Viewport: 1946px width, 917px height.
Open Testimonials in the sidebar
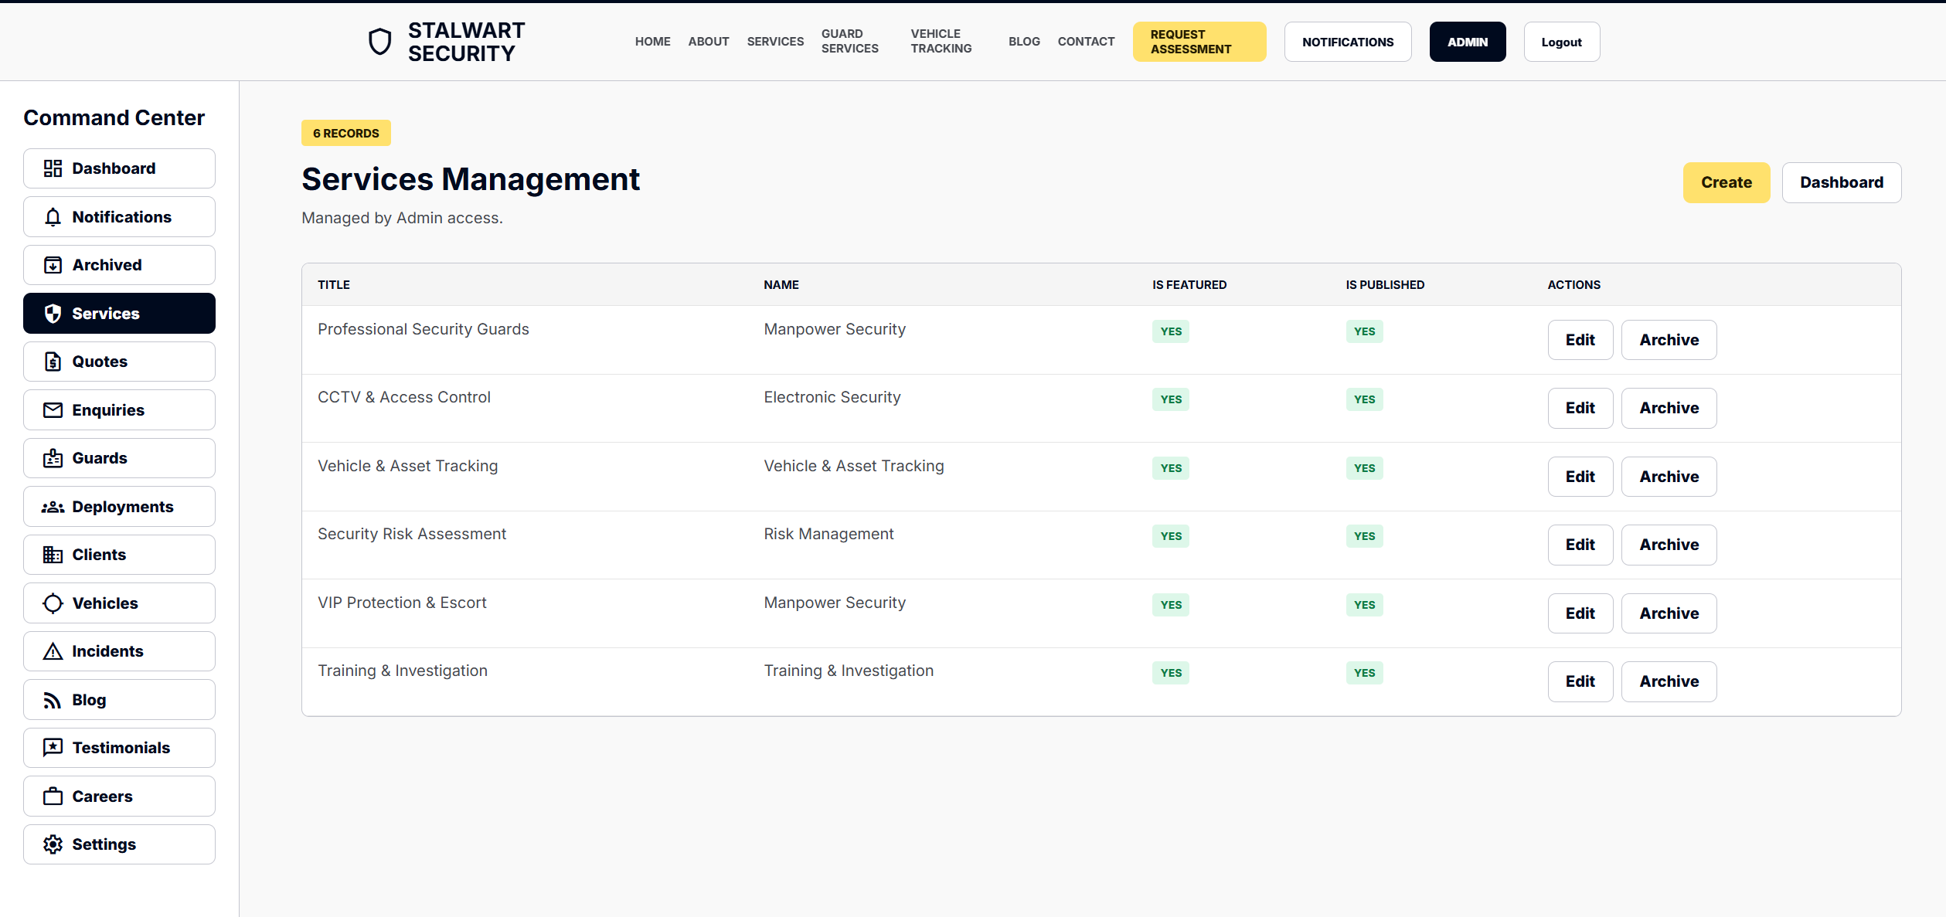(119, 748)
